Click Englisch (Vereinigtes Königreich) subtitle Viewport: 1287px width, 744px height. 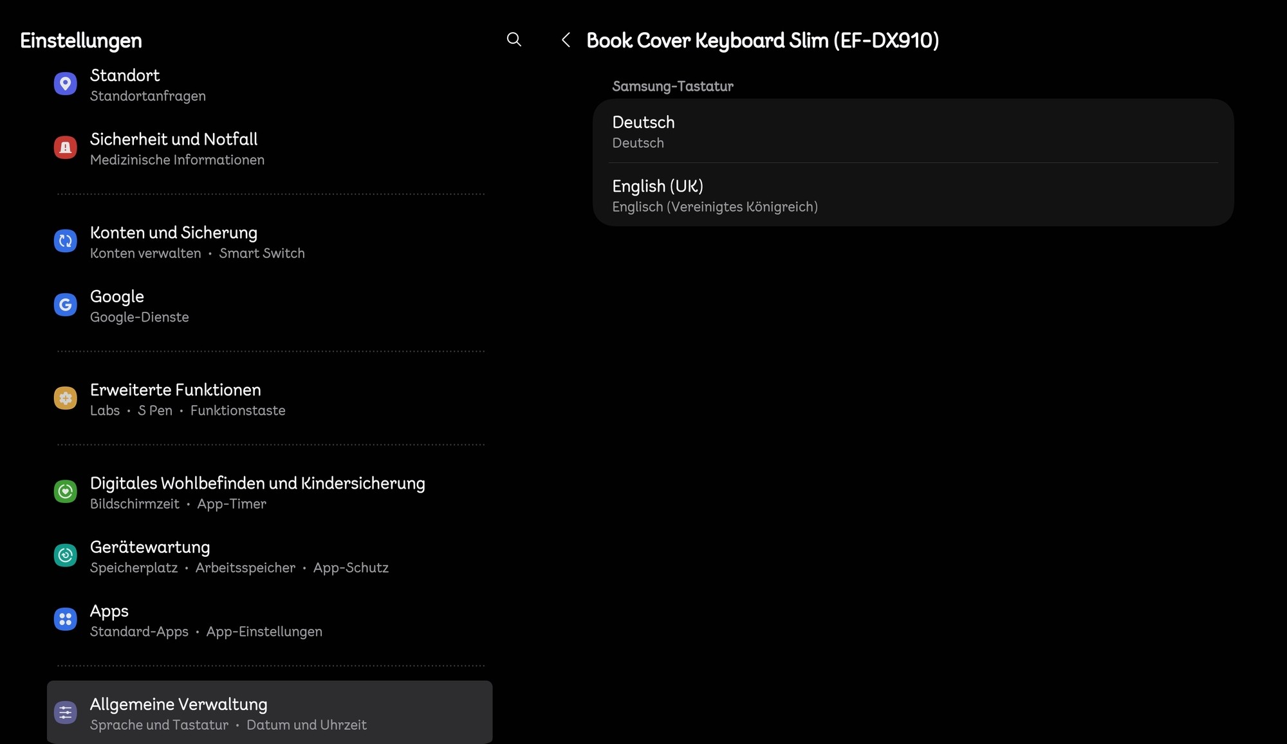point(715,207)
